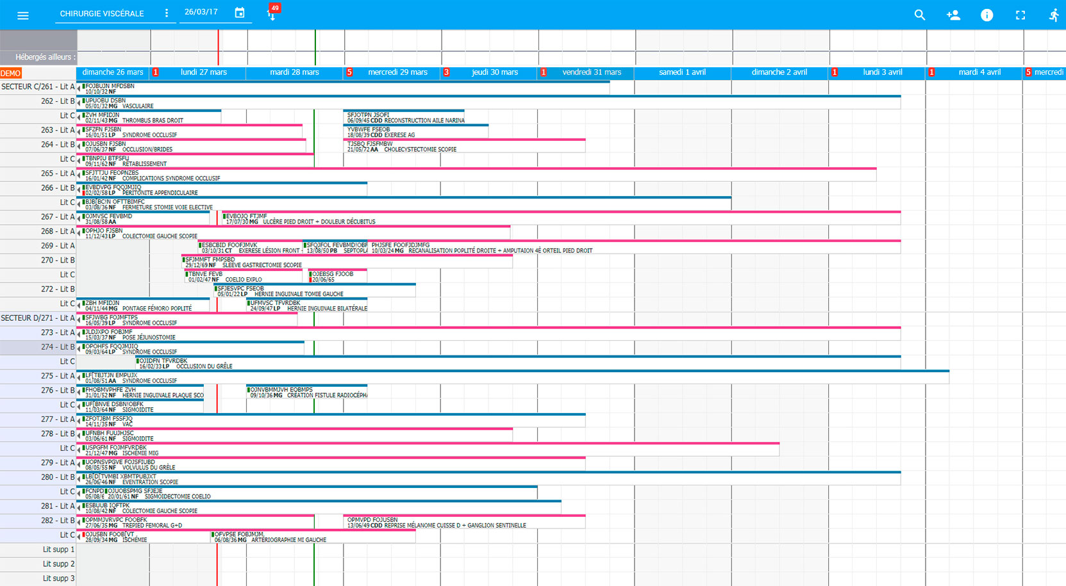Open the calendar date picker icon
Viewport: 1066px width, 586px height.
pos(240,13)
